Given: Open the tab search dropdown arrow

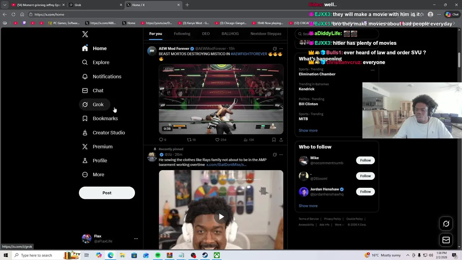Looking at the screenshot, I should point(5,5).
